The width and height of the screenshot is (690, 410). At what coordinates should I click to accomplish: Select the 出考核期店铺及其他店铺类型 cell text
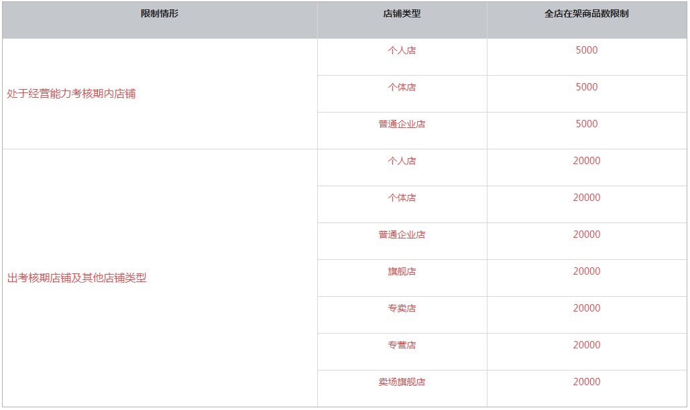tap(76, 278)
